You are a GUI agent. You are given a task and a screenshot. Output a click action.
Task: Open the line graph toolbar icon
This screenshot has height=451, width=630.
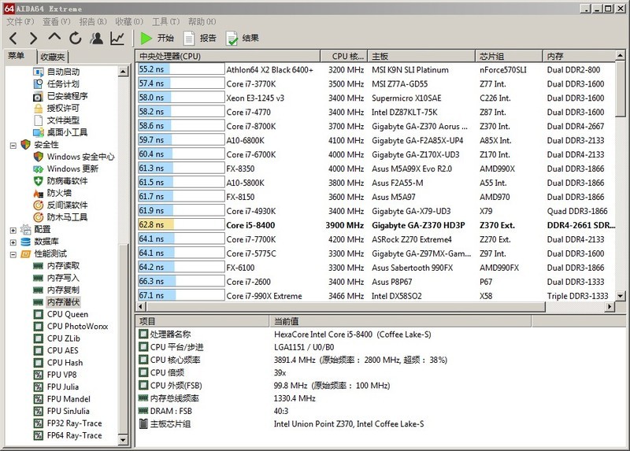click(x=117, y=38)
